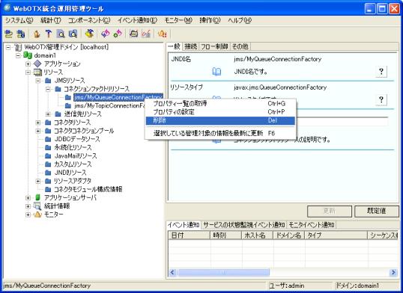Click the connect-to-server toolbar icon
This screenshot has width=403, height=293.
tap(8, 34)
